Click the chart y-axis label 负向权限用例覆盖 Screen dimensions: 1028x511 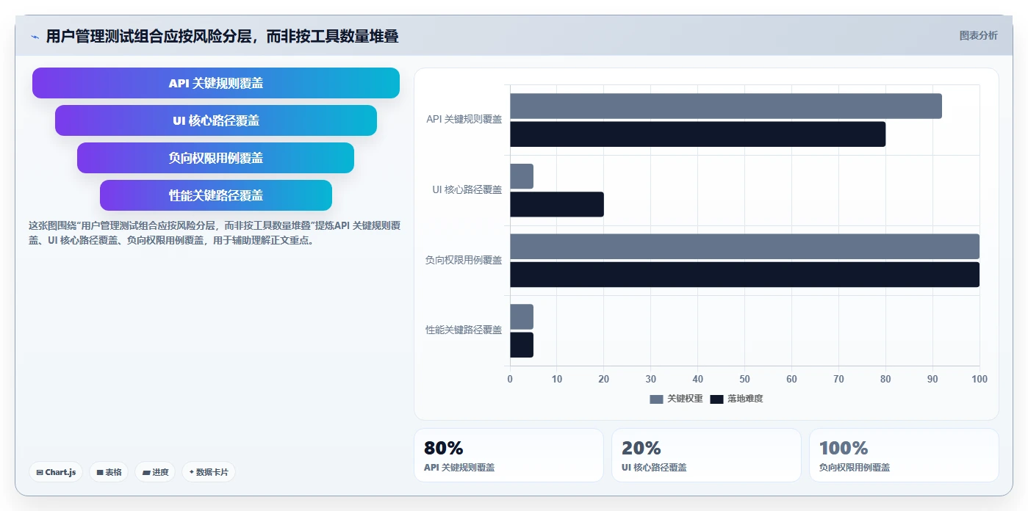coord(464,260)
